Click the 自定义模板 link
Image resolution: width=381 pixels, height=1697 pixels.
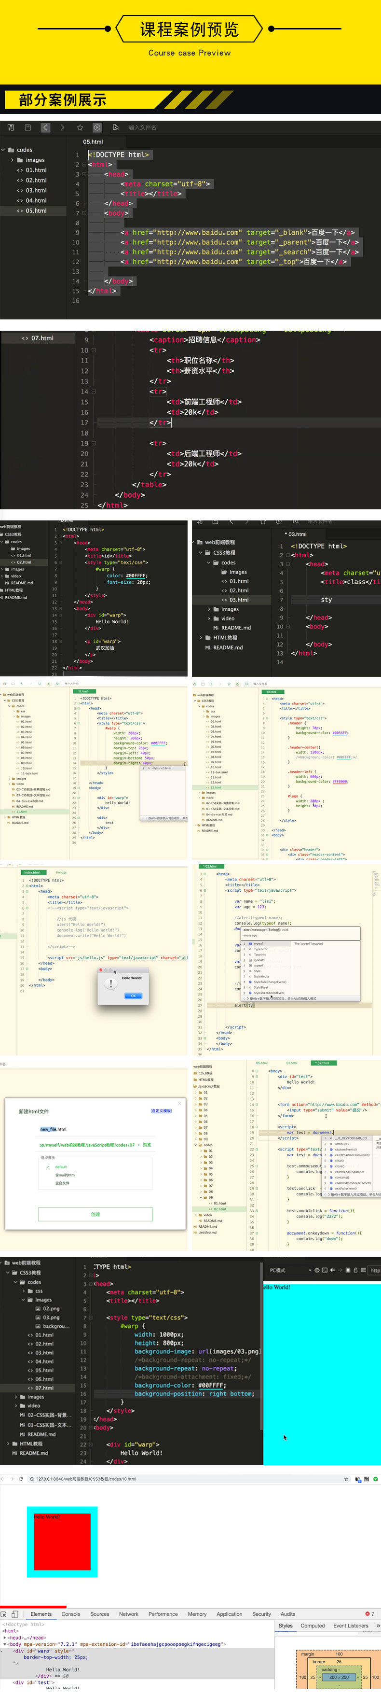[161, 1111]
